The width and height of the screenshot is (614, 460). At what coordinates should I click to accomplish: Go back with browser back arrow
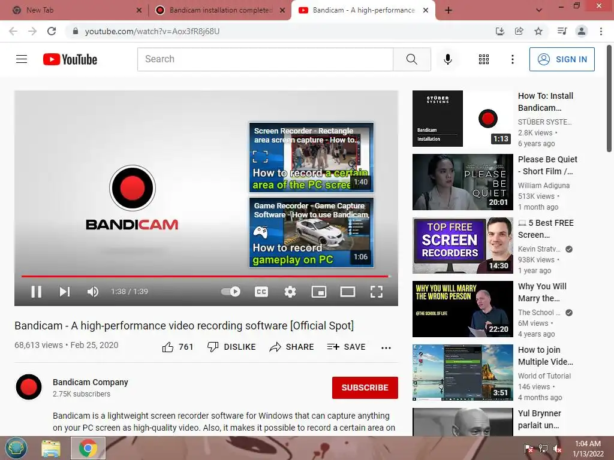pos(13,31)
